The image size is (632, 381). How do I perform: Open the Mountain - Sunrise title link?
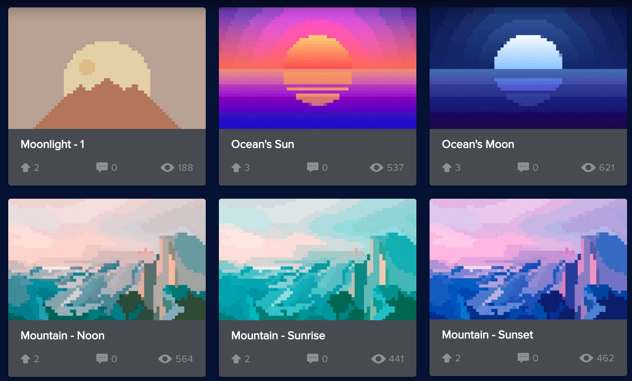(x=278, y=335)
